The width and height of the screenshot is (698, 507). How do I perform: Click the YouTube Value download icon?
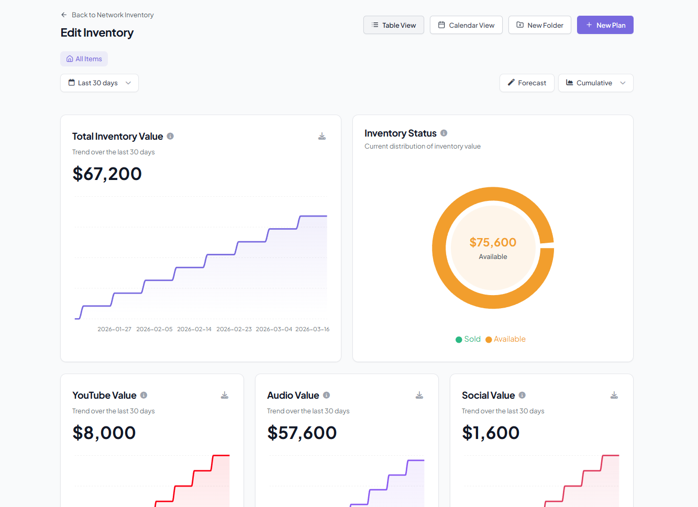click(225, 396)
